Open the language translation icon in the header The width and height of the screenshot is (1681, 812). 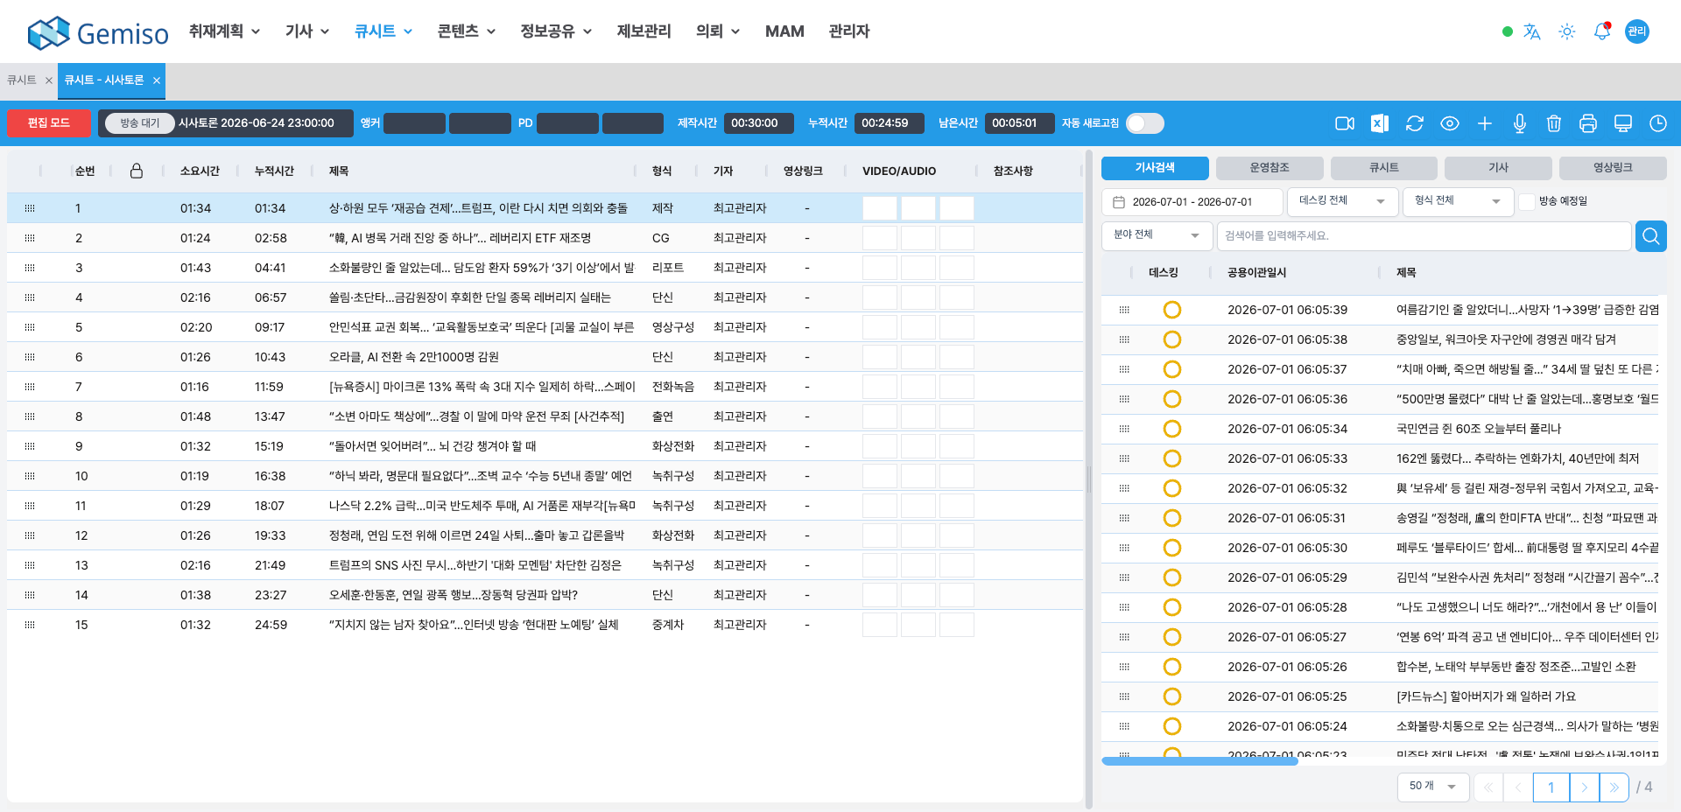[1532, 31]
